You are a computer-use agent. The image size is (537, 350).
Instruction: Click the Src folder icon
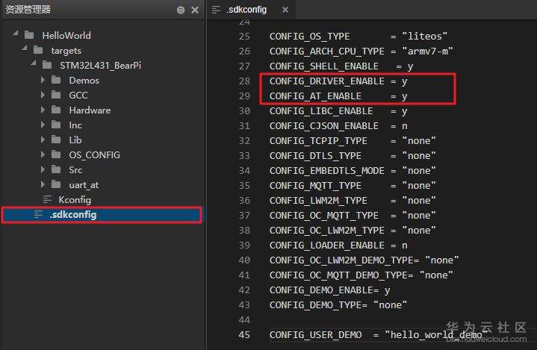[x=56, y=169]
